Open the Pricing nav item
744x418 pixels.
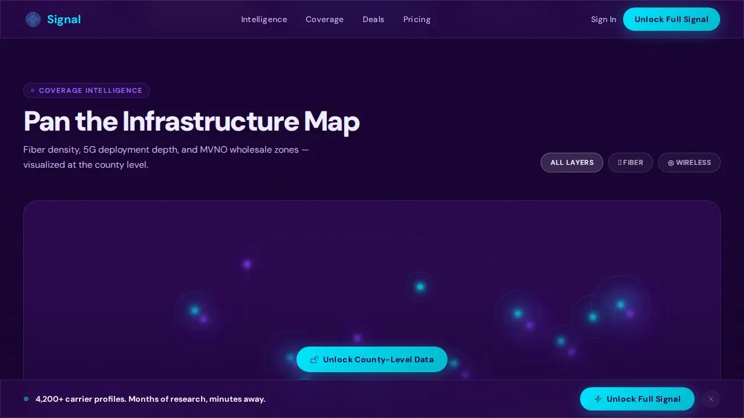pyautogui.click(x=417, y=19)
